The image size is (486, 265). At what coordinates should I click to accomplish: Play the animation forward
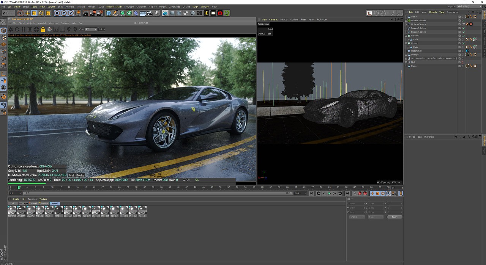click(329, 193)
